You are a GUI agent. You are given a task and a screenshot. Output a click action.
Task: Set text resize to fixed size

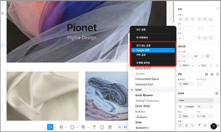coord(208,56)
